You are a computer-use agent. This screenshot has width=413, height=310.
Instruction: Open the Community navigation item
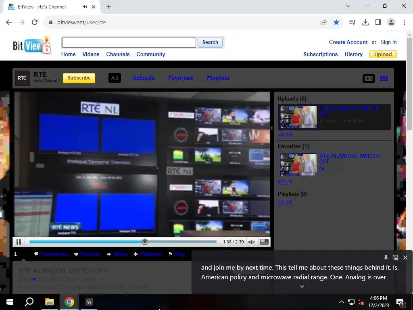tap(151, 54)
